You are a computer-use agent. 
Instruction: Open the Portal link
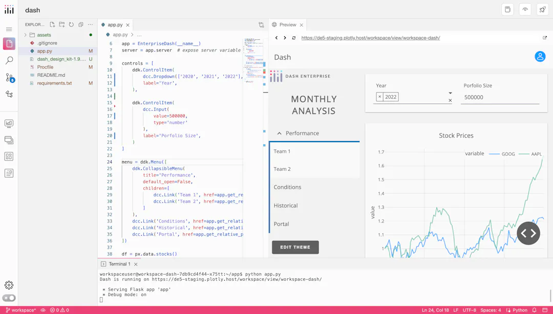[282, 224]
